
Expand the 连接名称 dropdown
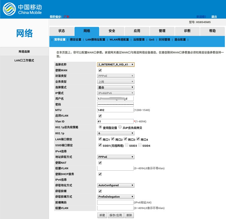click(x=116, y=64)
